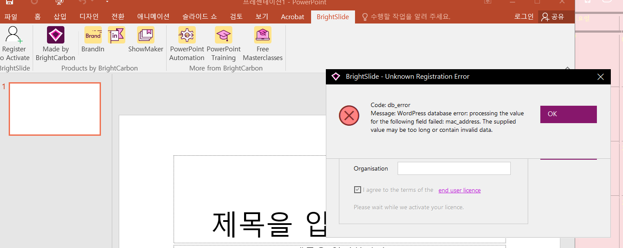The width and height of the screenshot is (623, 248).
Task: Click OK on the registration error
Action: [x=569, y=114]
